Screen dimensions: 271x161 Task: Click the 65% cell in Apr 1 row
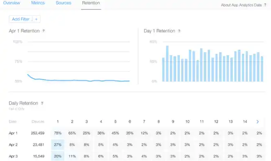click(x=72, y=133)
